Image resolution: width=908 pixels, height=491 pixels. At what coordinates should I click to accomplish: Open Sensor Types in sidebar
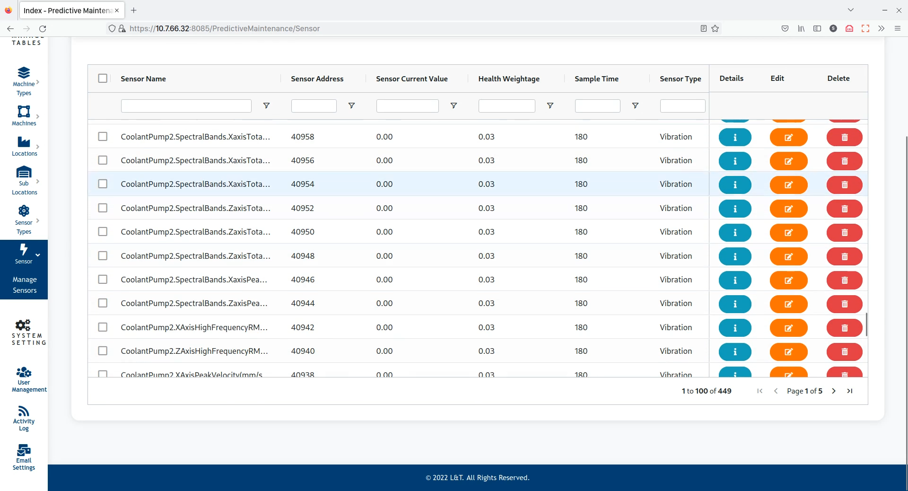click(x=24, y=220)
